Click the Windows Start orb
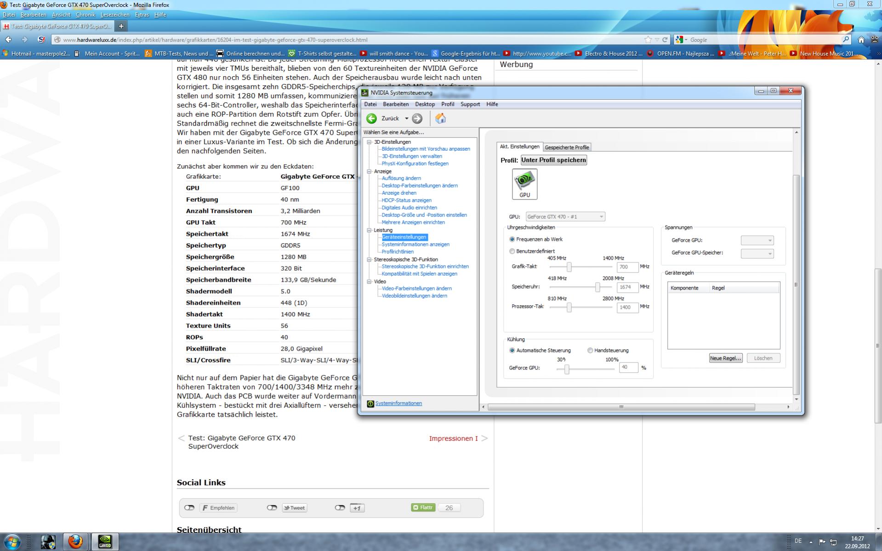 click(12, 542)
